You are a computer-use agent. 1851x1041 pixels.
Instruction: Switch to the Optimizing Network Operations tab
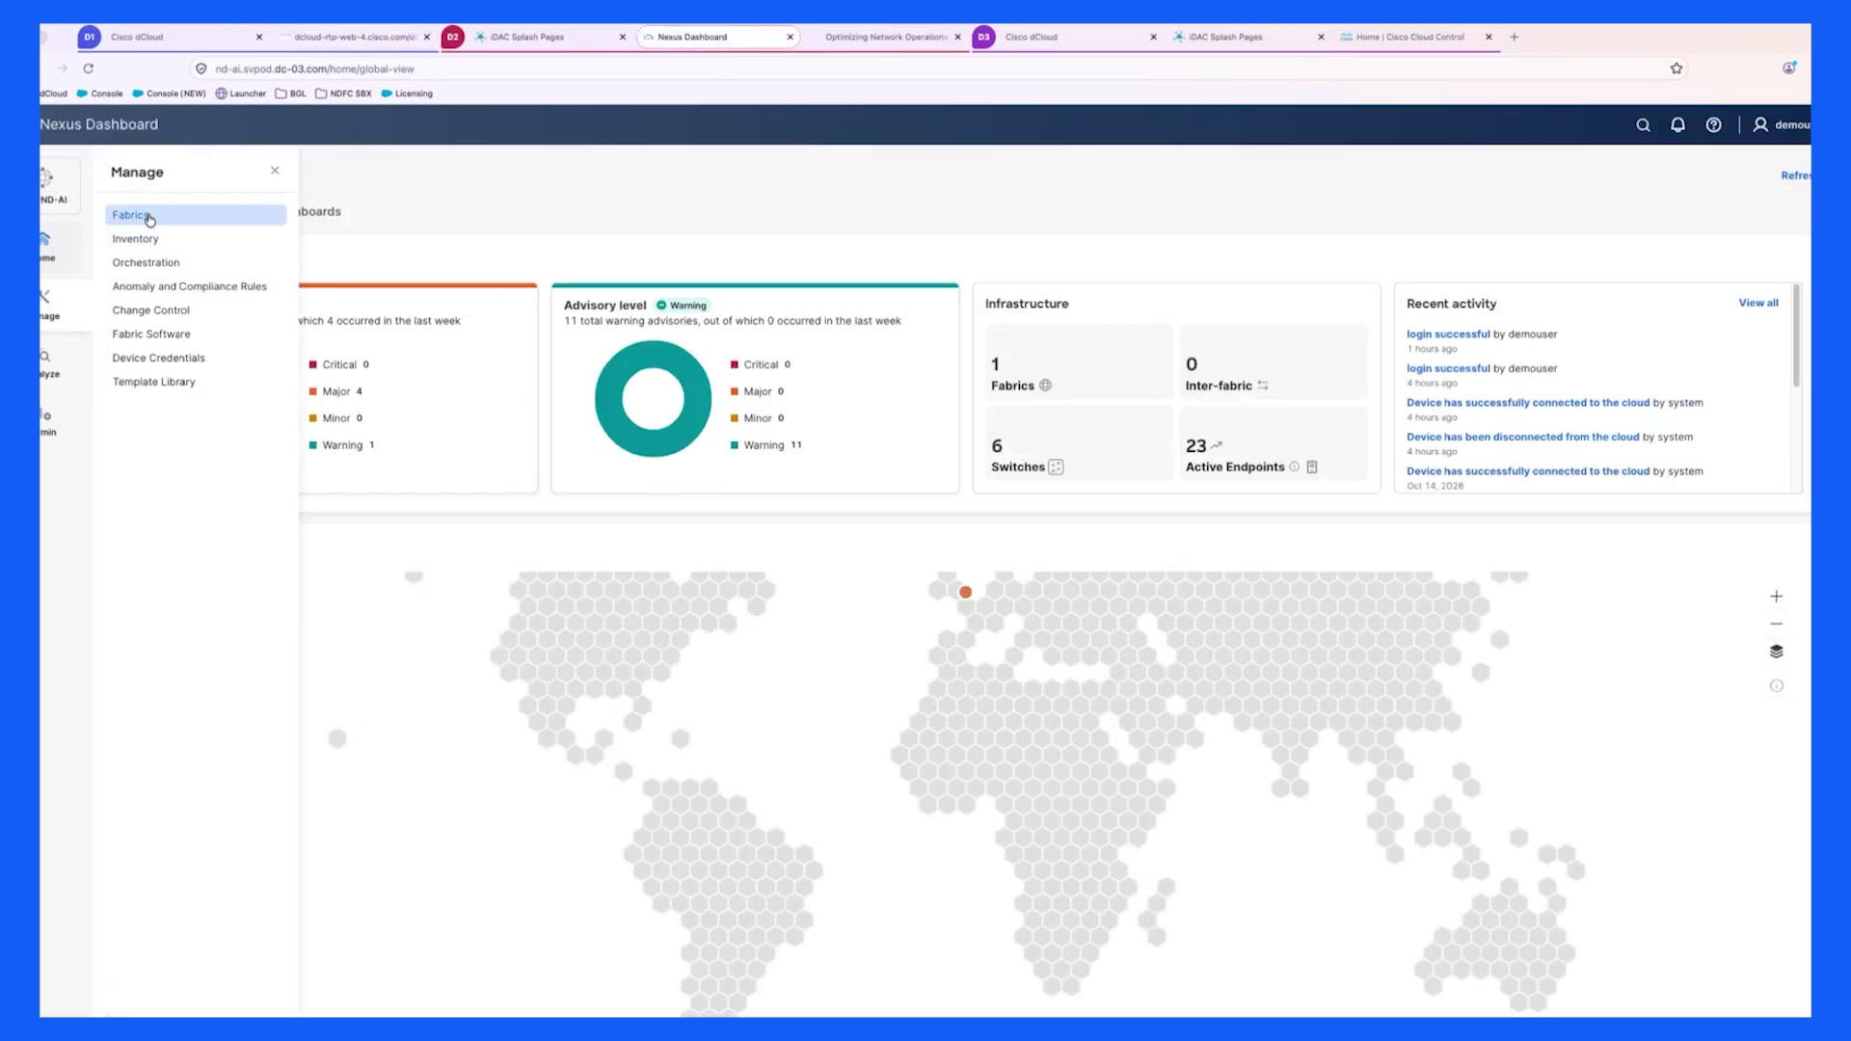coord(885,37)
